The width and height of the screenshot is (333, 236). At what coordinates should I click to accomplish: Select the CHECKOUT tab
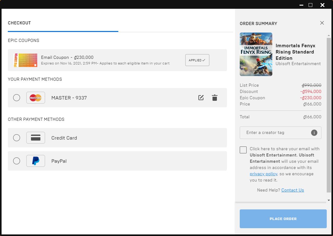pyautogui.click(x=19, y=23)
